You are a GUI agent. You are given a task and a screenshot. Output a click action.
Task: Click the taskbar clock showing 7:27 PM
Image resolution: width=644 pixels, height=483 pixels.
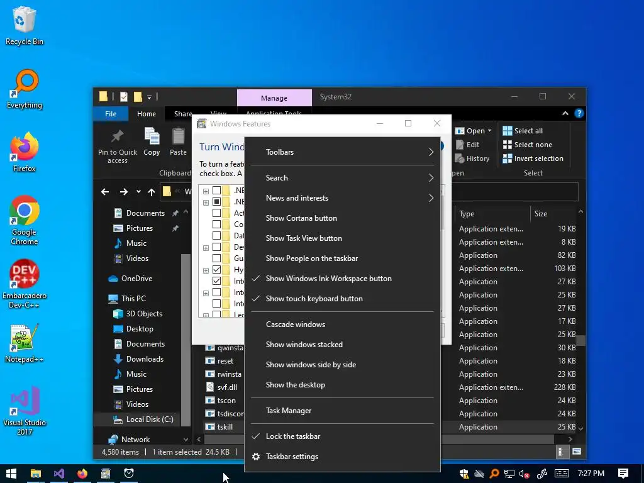(x=591, y=474)
